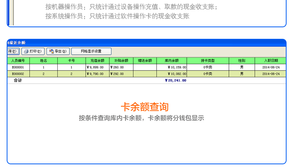This screenshot has width=294, height=168.
Task: Sort by the 人员编号 column header
Action: tap(18, 60)
